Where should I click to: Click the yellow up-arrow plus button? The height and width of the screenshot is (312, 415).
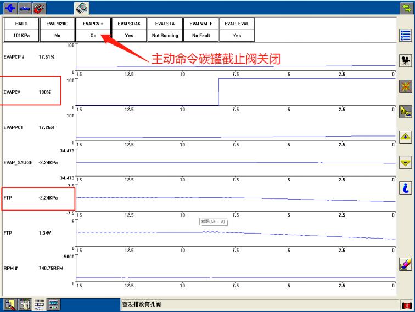[406, 137]
